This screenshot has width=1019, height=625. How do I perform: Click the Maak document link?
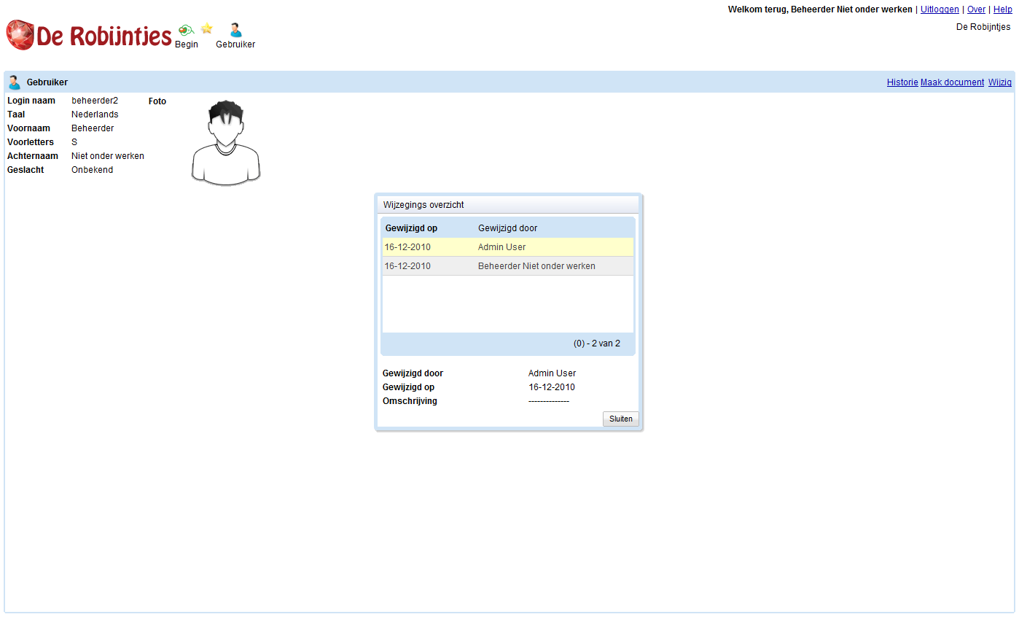tap(952, 82)
